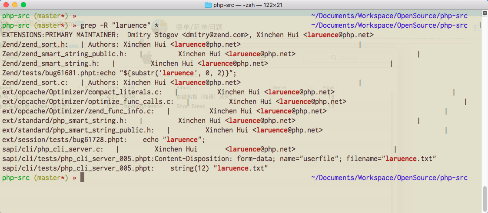
Task: Click the email dmitry@zend.com
Action: point(215,35)
